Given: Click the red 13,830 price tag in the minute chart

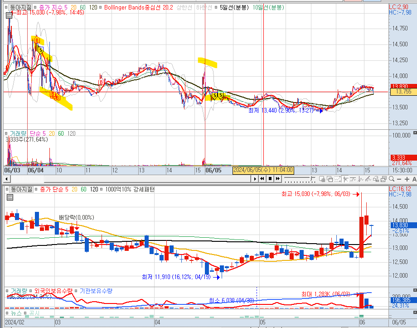Looking at the screenshot, I should 403,86.
